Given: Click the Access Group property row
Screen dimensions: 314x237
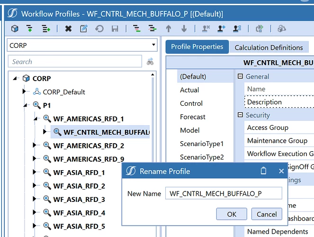Looking at the screenshot, I should (x=279, y=128).
